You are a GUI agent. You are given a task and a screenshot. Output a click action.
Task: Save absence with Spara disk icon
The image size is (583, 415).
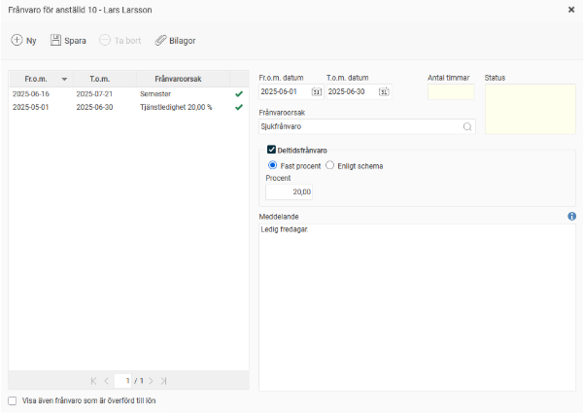[56, 41]
